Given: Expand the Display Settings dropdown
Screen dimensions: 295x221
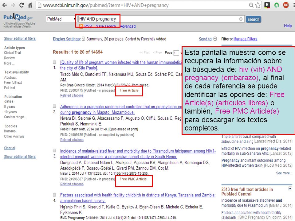Looking at the screenshot, I should coord(84,39).
